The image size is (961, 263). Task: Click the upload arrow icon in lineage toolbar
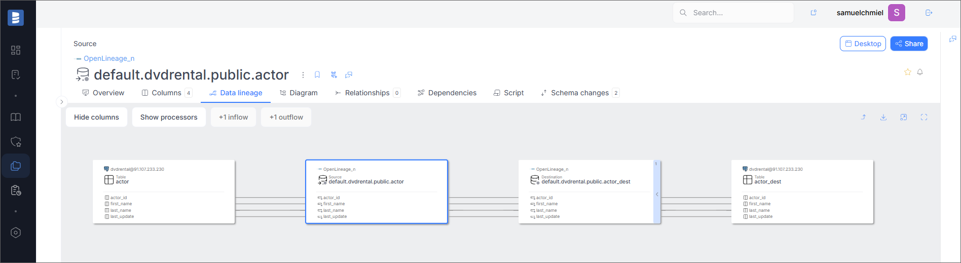click(864, 117)
